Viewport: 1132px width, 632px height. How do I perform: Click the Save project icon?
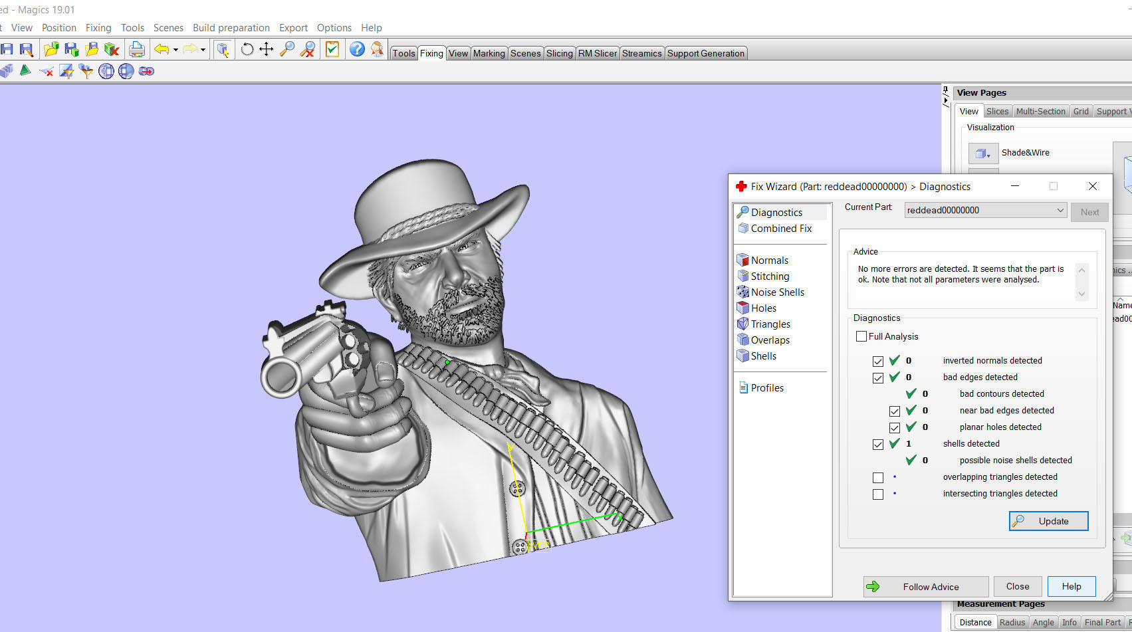point(7,49)
